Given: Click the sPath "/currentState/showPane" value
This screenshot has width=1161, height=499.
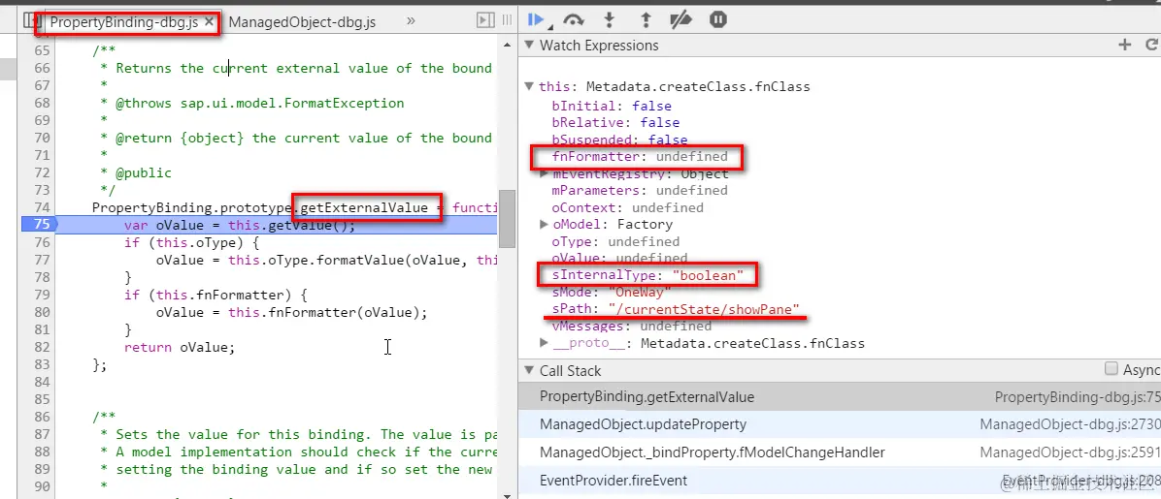Looking at the screenshot, I should (x=704, y=310).
